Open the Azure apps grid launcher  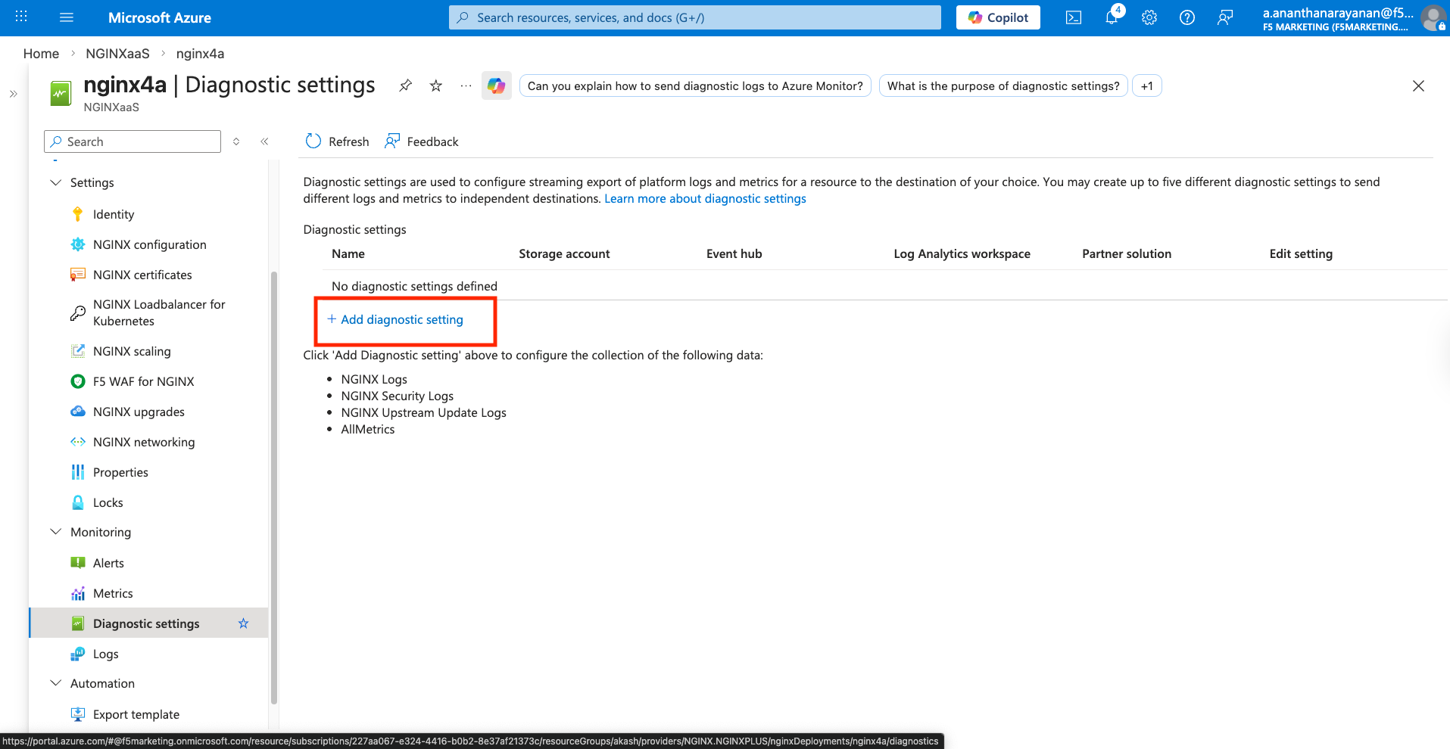pos(21,17)
